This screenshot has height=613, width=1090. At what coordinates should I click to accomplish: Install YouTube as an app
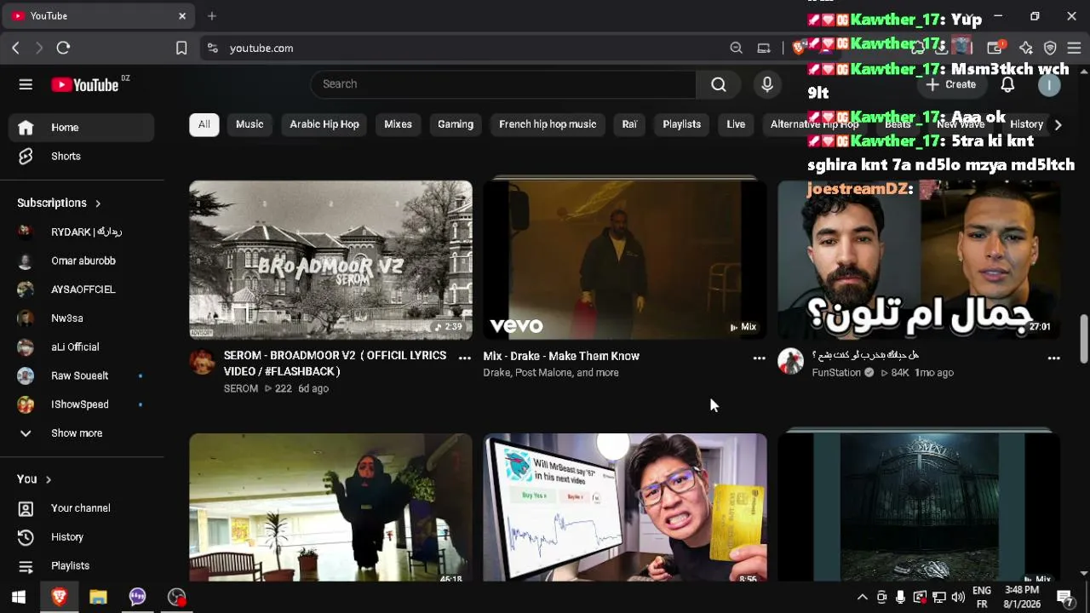tap(764, 49)
